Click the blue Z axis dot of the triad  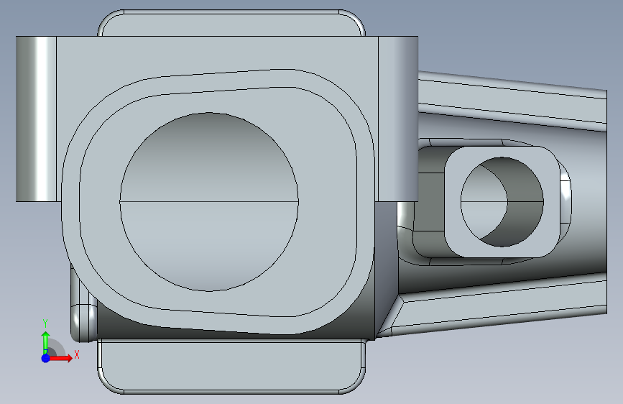[x=45, y=358]
